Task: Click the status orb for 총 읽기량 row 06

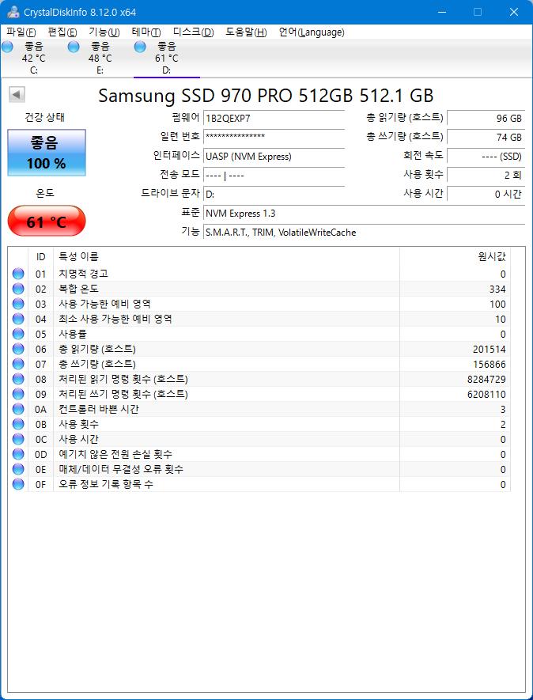Action: (18, 349)
